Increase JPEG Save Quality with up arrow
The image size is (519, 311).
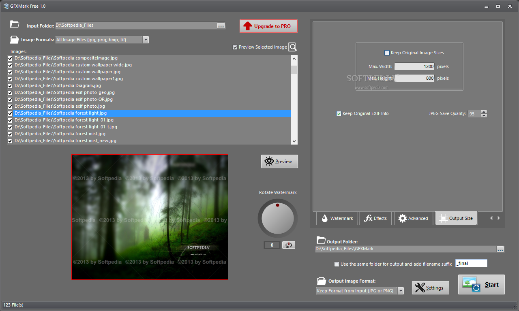point(484,112)
